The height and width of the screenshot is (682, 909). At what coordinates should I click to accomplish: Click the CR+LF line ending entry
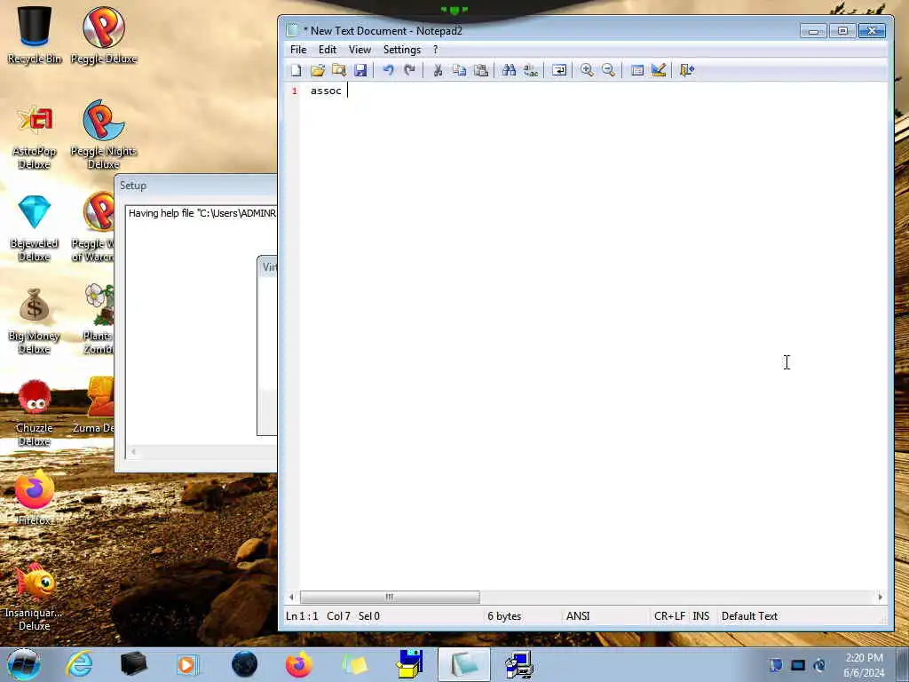coord(669,616)
